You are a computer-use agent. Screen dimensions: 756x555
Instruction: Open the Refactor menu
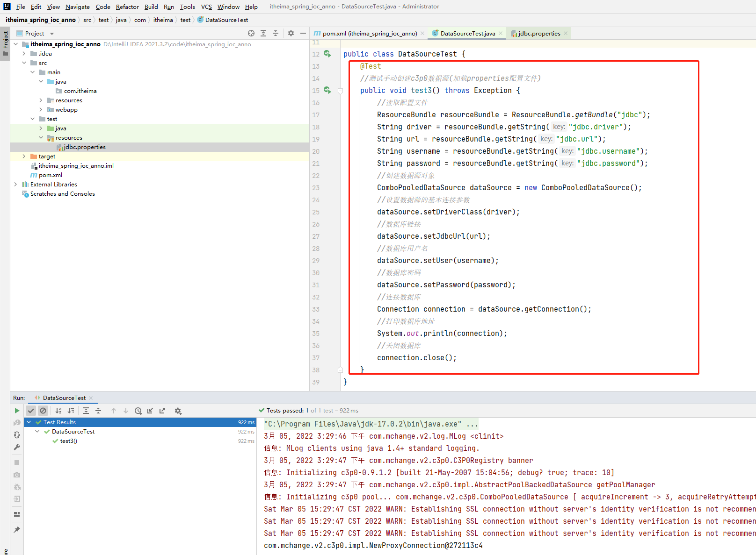pyautogui.click(x=127, y=7)
